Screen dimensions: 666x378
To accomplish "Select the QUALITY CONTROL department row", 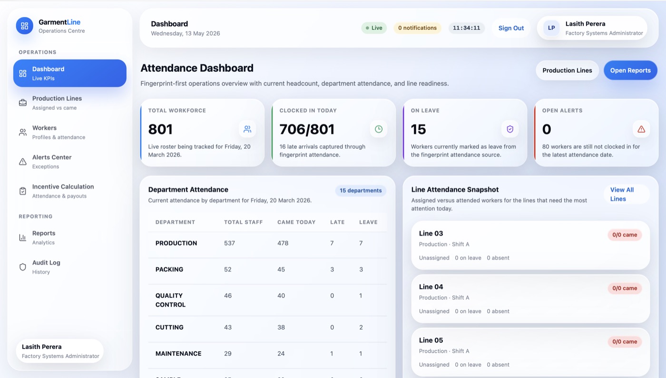I will [x=267, y=300].
